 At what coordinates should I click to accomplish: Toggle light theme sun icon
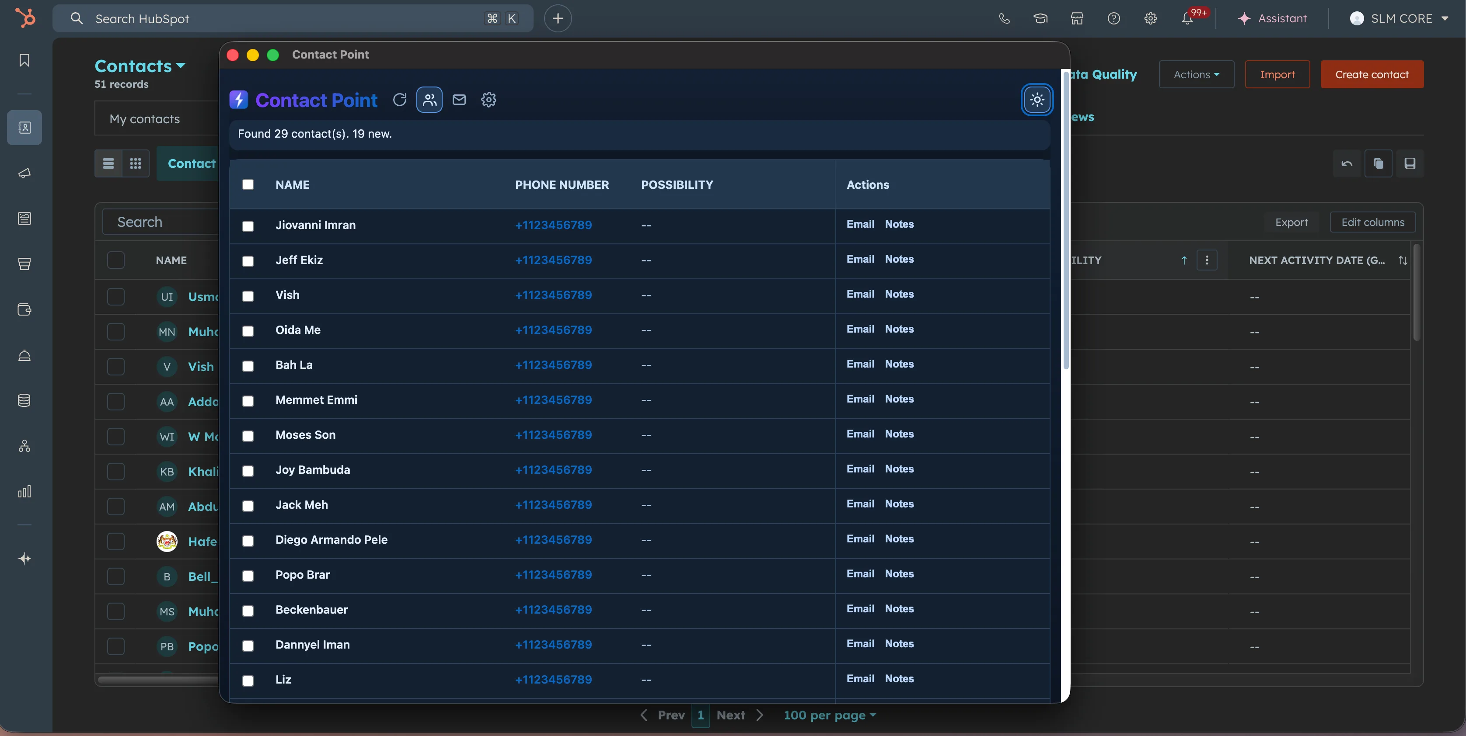1037,100
